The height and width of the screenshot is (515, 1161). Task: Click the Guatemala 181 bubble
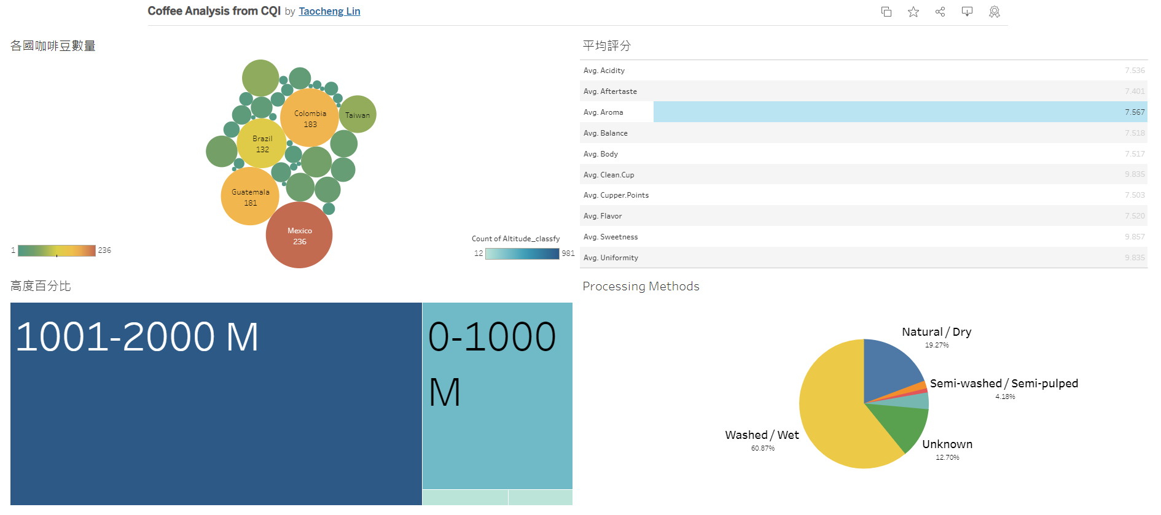[x=250, y=196]
